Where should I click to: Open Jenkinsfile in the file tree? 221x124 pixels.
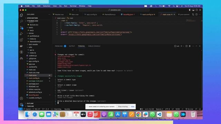tap(33, 67)
